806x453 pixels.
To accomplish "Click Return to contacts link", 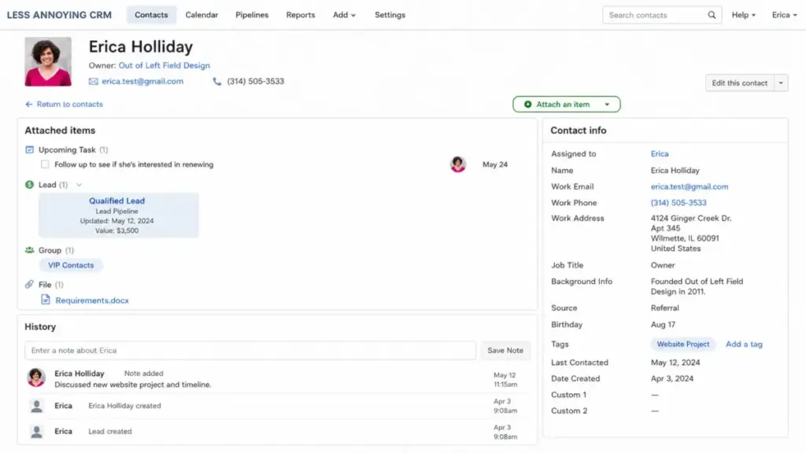I will click(69, 105).
